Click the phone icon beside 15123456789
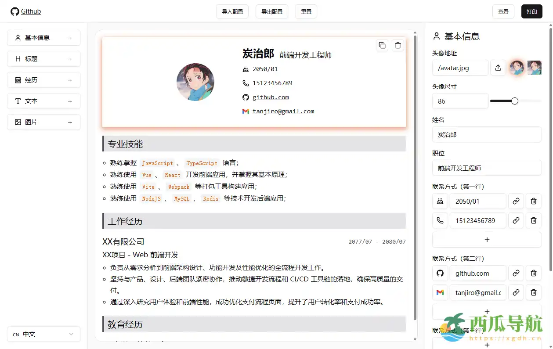The image size is (553, 349). pos(440,220)
